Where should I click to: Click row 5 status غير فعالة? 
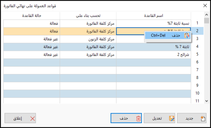(32, 55)
